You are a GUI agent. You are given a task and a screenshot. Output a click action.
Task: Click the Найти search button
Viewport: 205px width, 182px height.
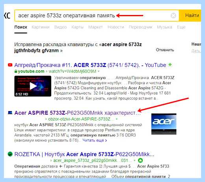190,15
